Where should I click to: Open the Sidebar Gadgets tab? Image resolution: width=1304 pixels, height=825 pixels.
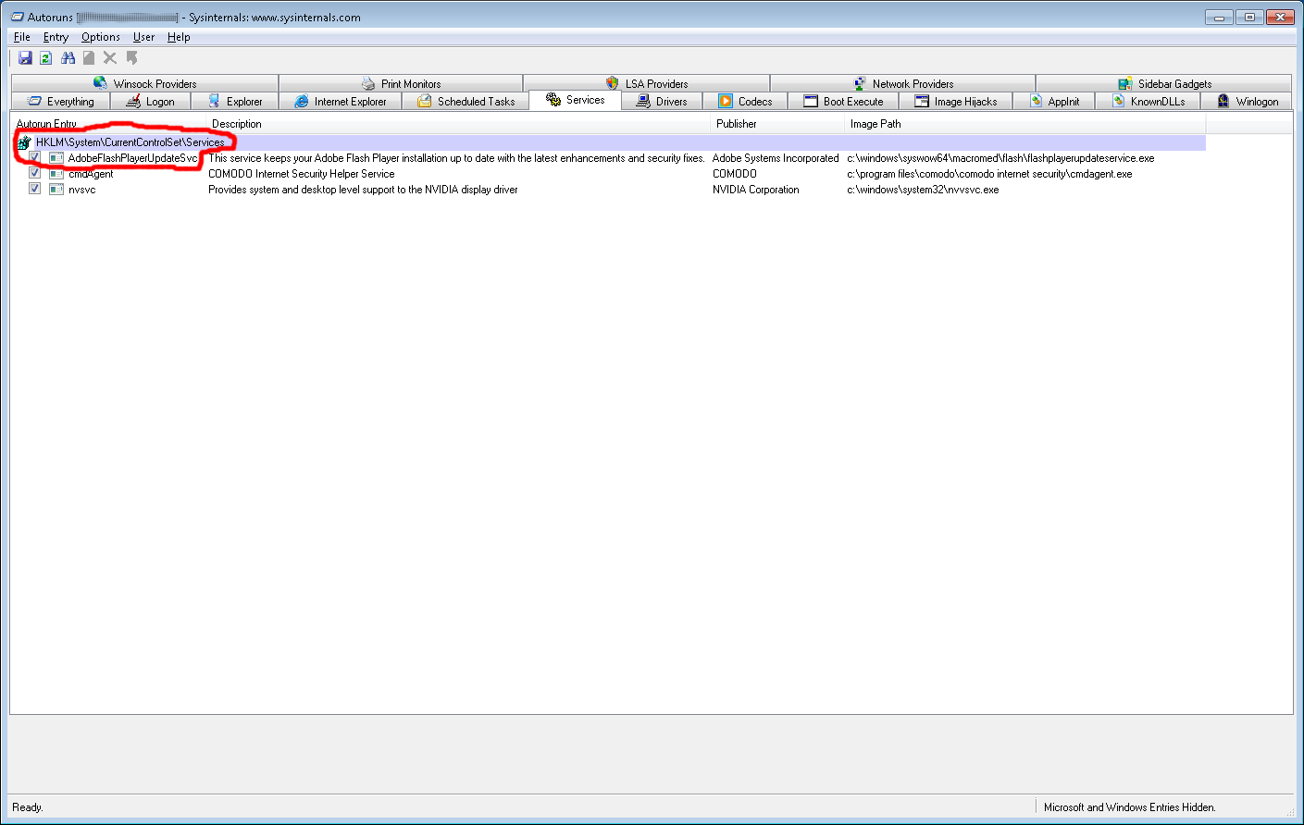pos(1164,83)
